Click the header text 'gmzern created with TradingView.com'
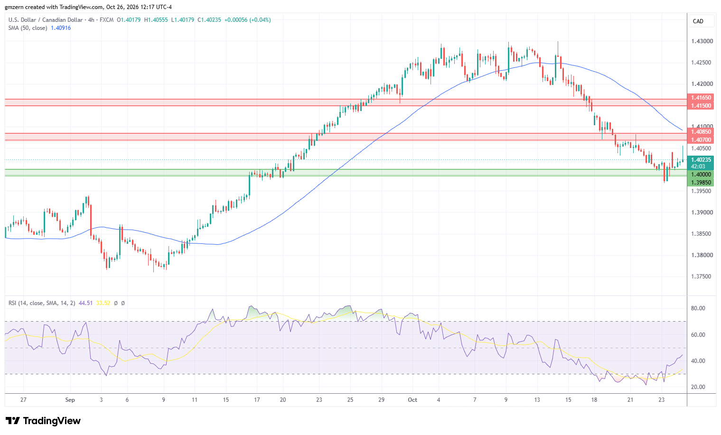Screen dimensions: 721x435 point(54,7)
